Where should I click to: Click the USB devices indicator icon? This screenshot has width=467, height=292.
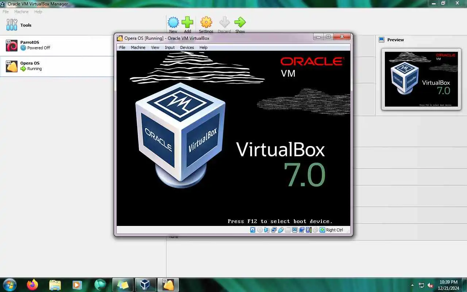pyautogui.click(x=281, y=230)
